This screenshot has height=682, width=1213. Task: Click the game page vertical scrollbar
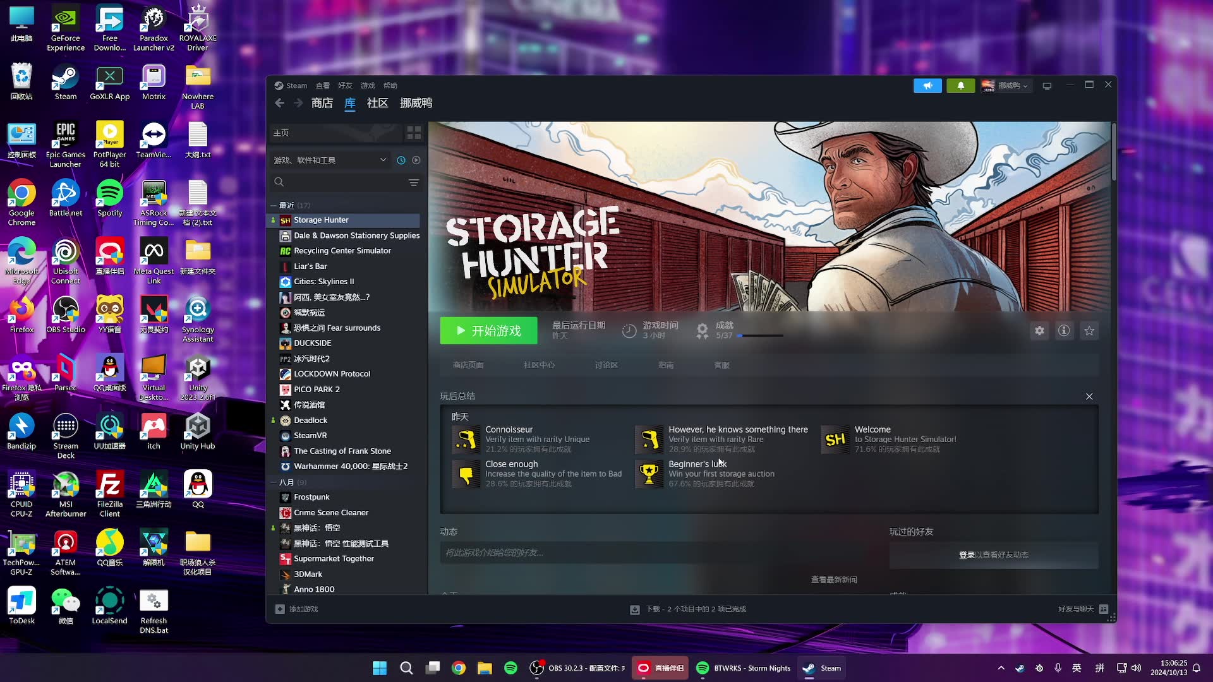pos(1113,152)
